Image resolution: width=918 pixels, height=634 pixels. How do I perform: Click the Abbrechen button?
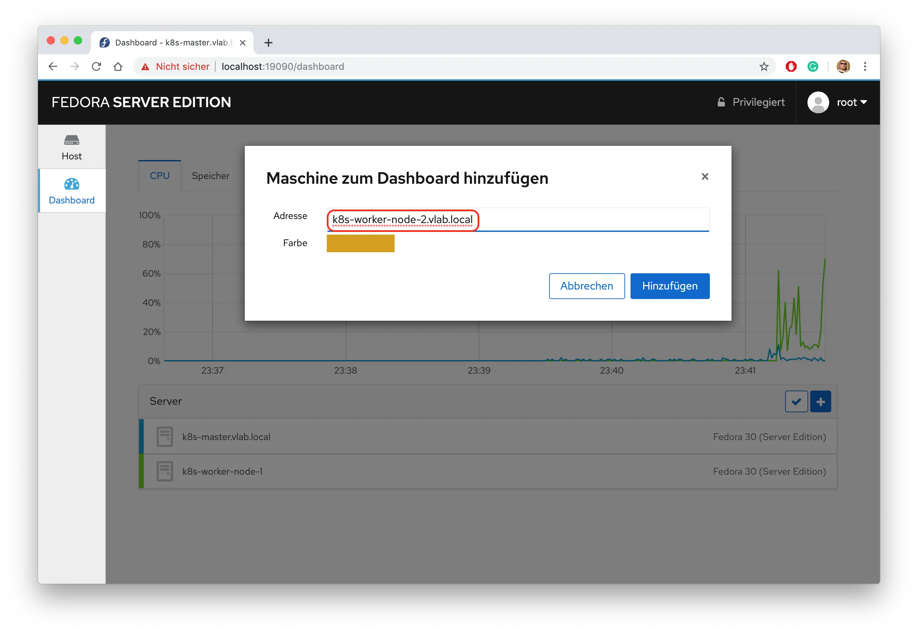(x=586, y=286)
